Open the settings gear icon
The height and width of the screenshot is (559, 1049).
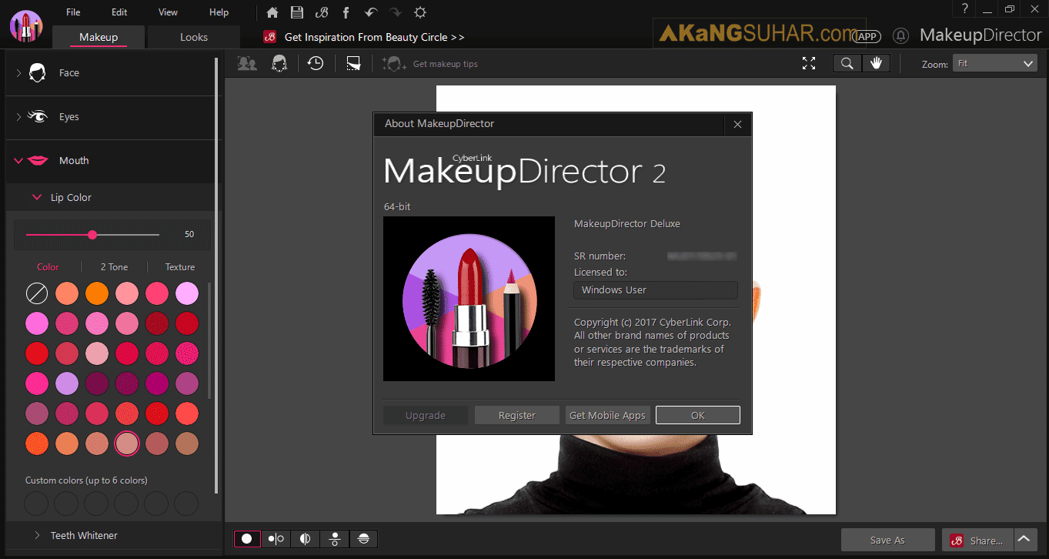click(419, 12)
